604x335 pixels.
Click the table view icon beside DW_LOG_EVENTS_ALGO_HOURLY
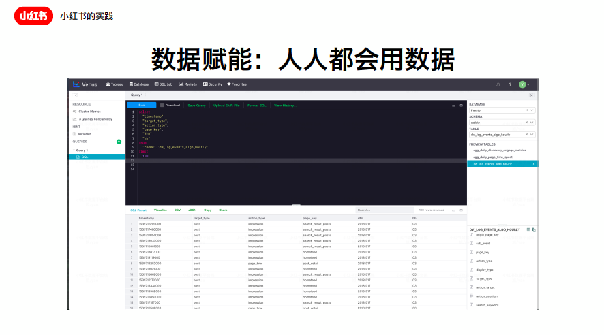[x=528, y=229]
